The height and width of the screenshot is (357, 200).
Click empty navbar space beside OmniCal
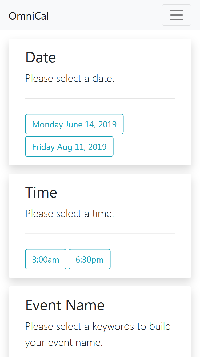[x=105, y=15]
